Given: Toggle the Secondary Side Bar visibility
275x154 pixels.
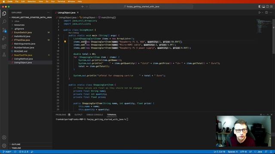Looking at the screenshot, I should pyautogui.click(x=267, y=6).
